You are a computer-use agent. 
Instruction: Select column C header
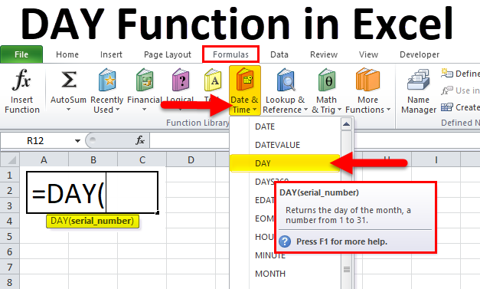click(x=142, y=159)
